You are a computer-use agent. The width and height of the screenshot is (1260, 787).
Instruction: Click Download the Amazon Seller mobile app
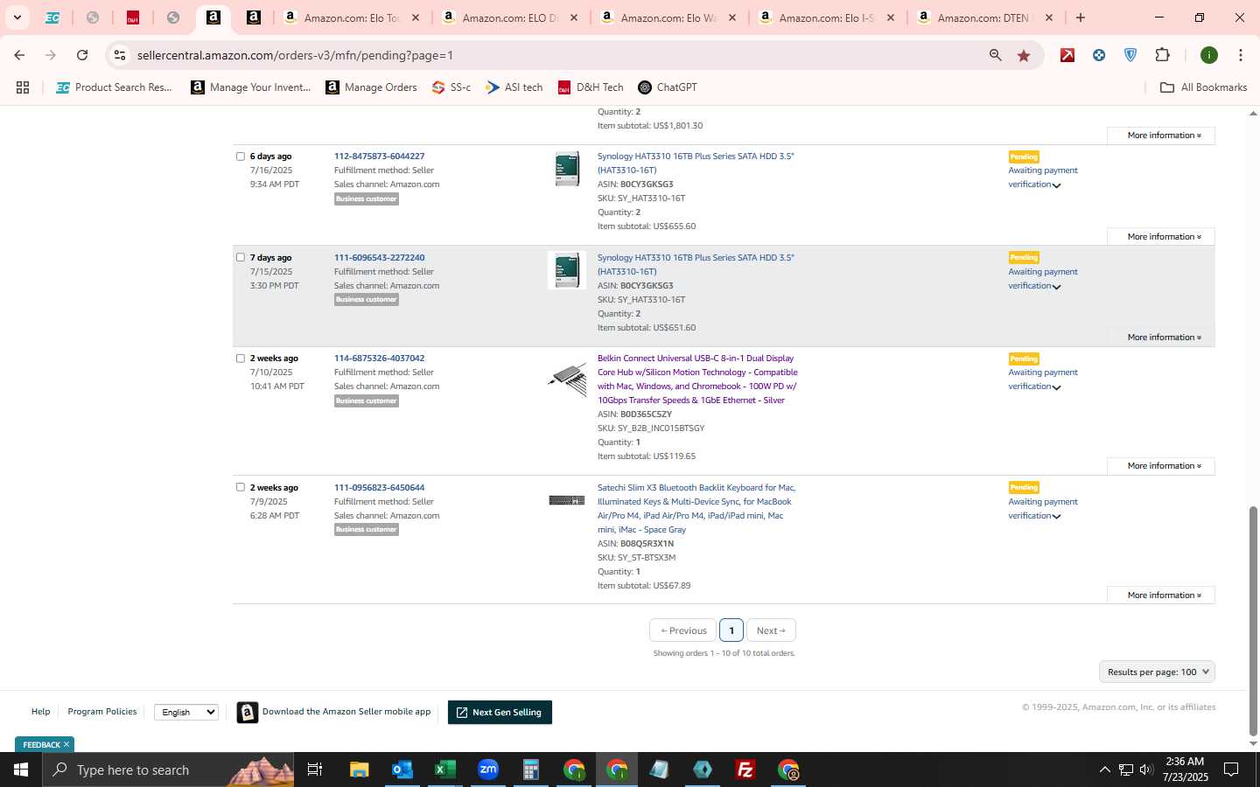(x=335, y=712)
